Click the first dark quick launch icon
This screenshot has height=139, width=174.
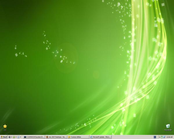point(10,137)
